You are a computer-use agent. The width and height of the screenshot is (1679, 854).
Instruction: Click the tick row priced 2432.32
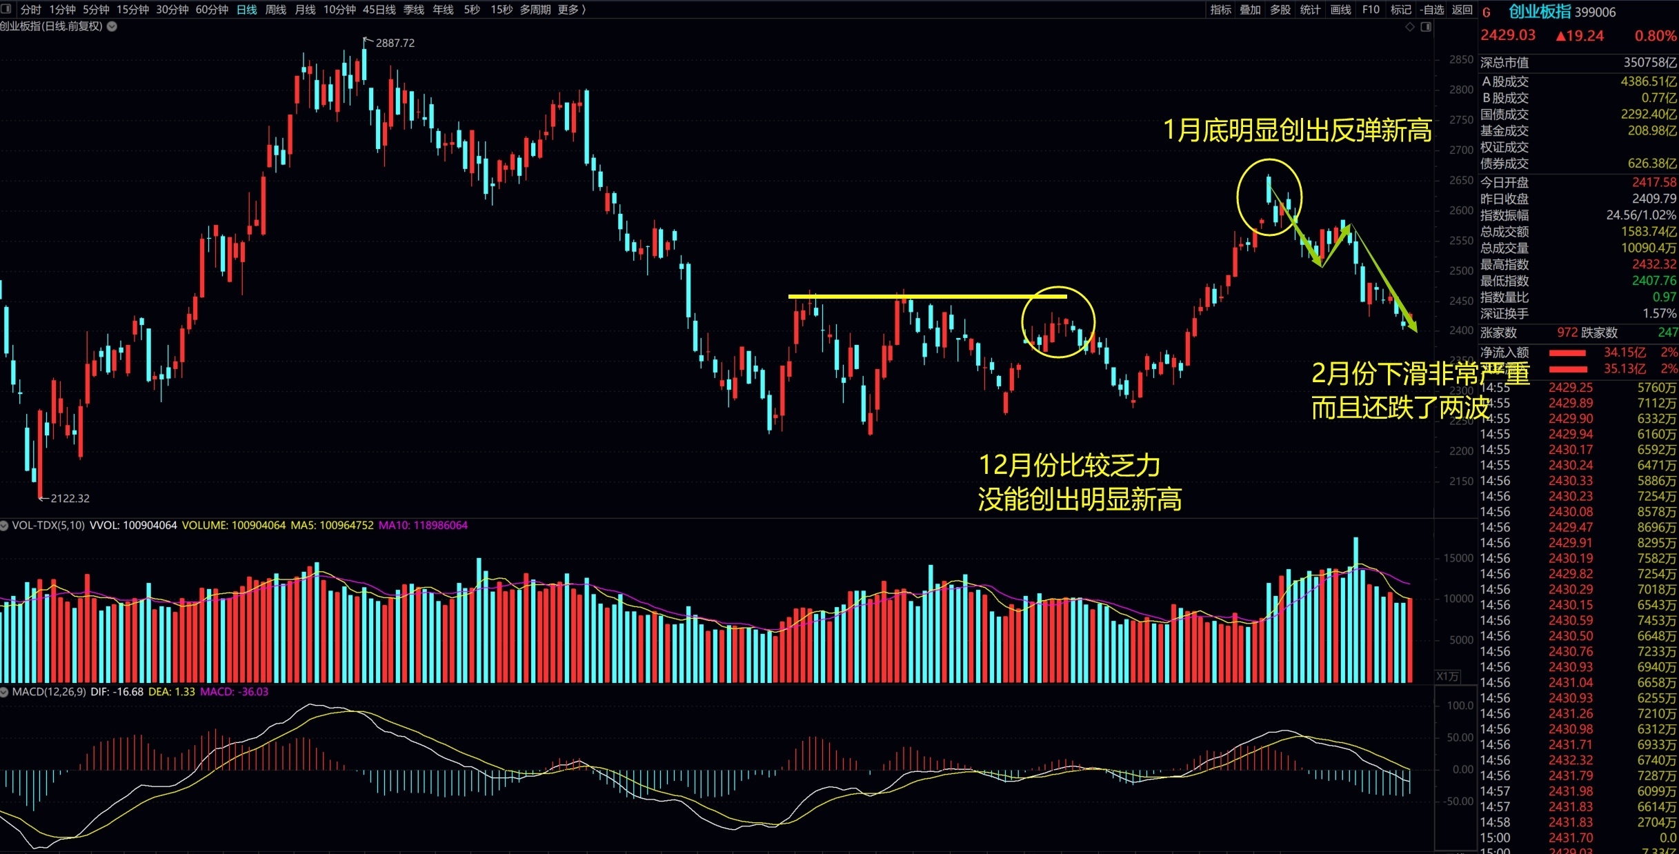click(1578, 760)
